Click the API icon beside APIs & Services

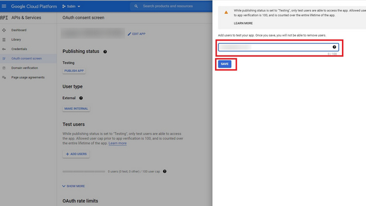pyautogui.click(x=4, y=18)
